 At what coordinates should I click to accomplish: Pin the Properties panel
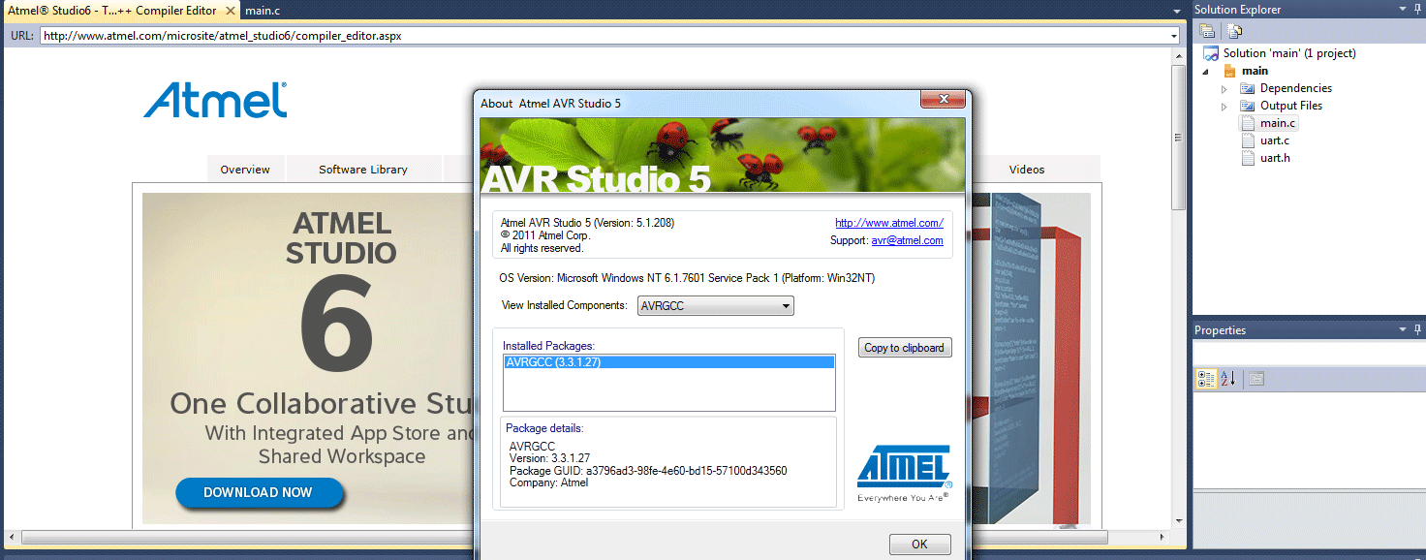1419,329
